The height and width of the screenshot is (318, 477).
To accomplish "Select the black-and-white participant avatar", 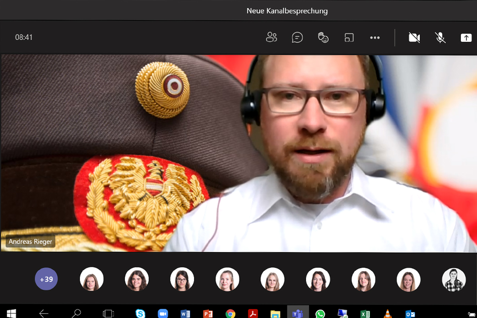I will click(x=454, y=280).
